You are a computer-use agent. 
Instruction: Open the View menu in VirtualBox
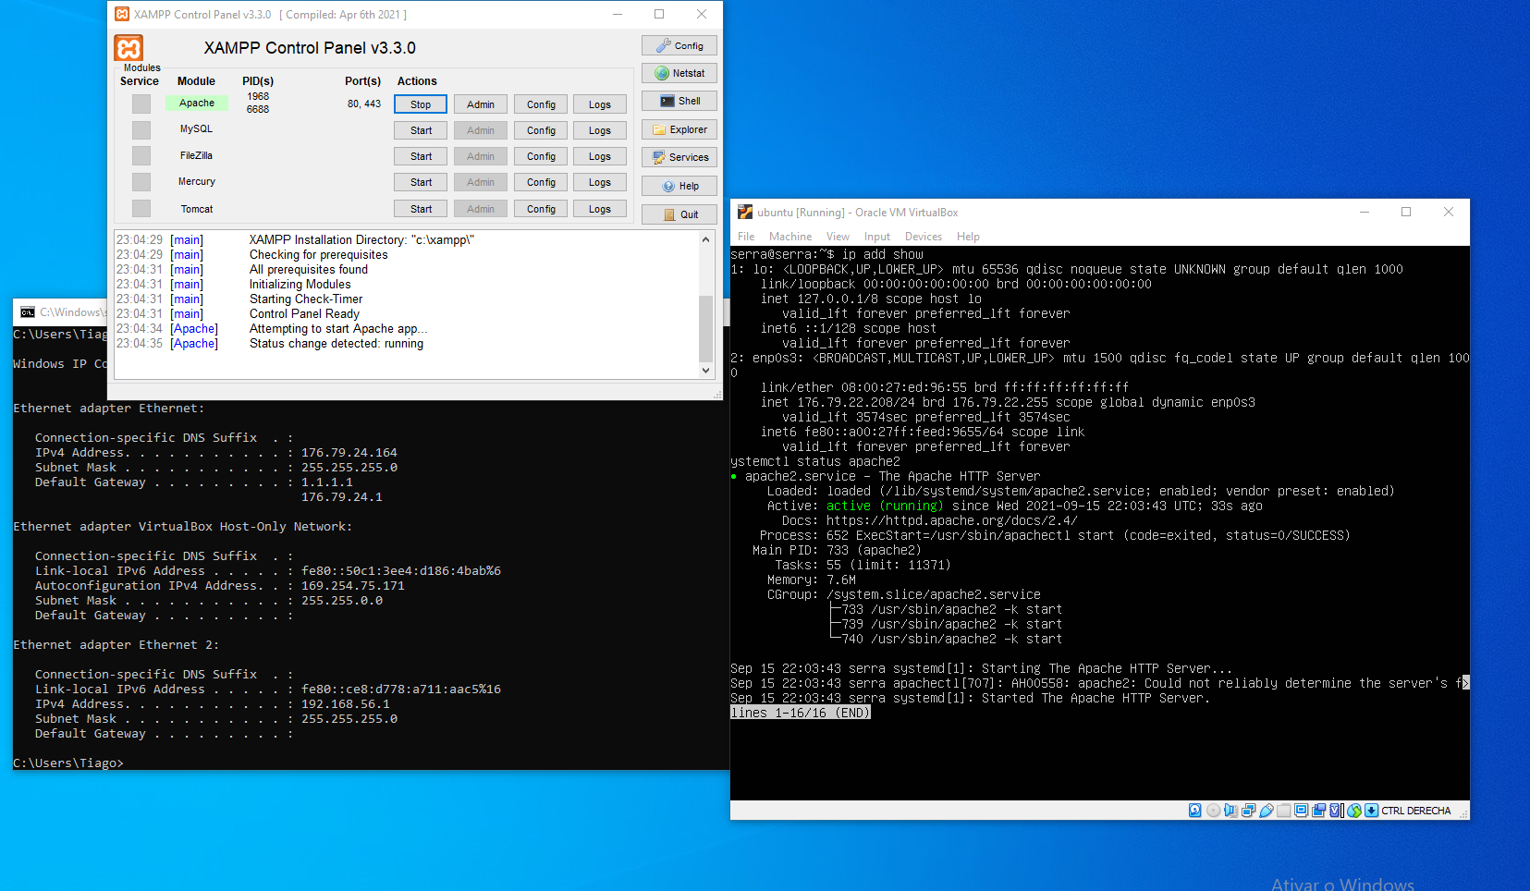pyautogui.click(x=838, y=237)
